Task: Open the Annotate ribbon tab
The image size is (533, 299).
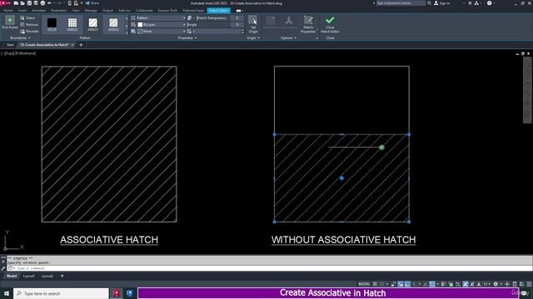Action: tap(38, 11)
